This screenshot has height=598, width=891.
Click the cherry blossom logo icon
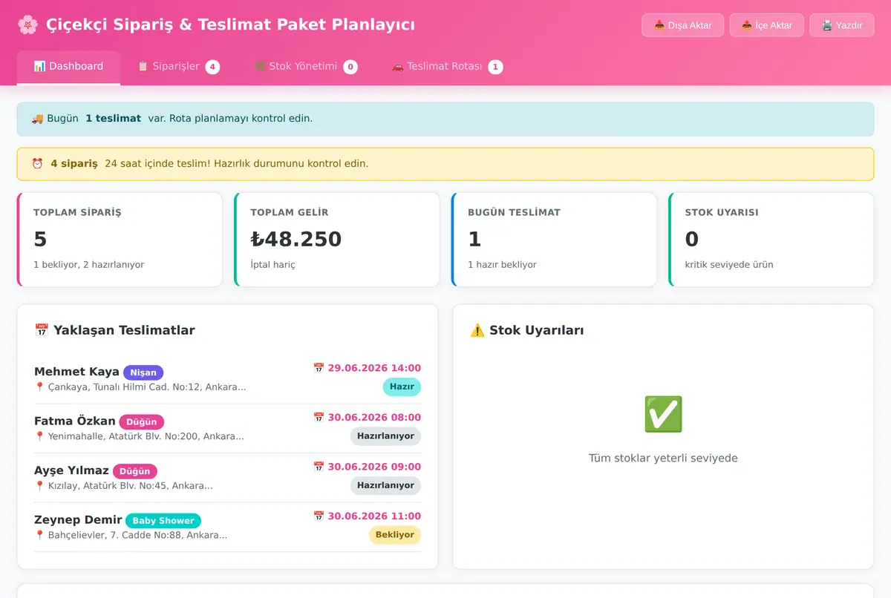coord(27,24)
